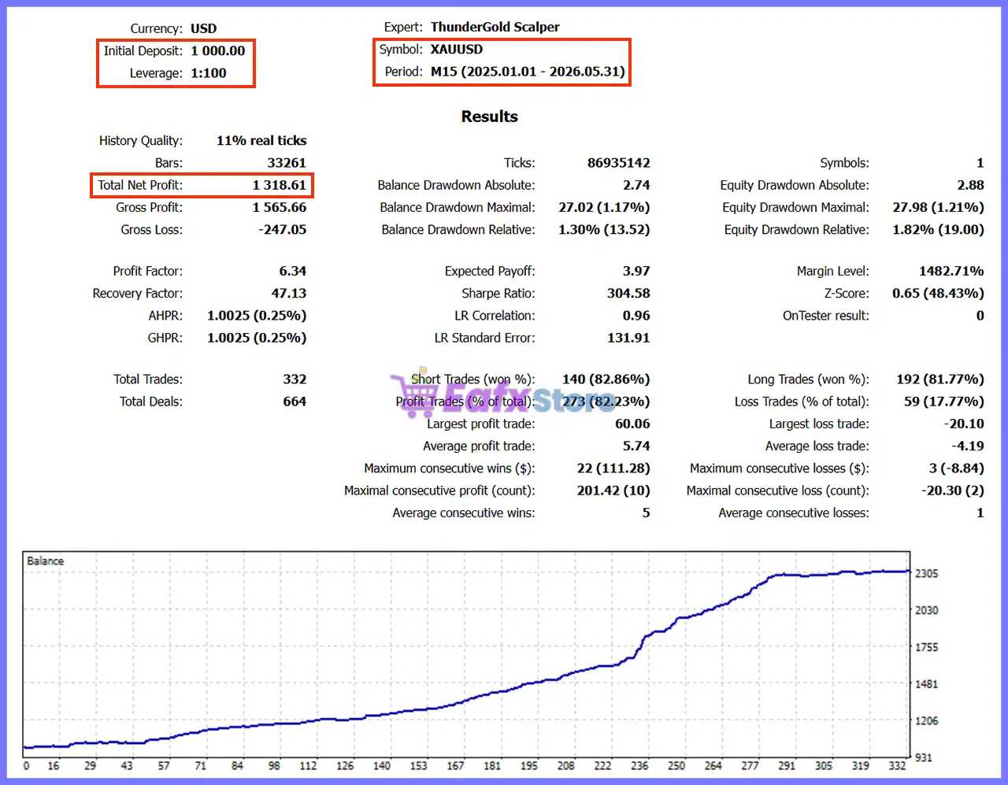Select the Margin Level value "1482.71%"
This screenshot has height=785, width=1008.
[951, 272]
